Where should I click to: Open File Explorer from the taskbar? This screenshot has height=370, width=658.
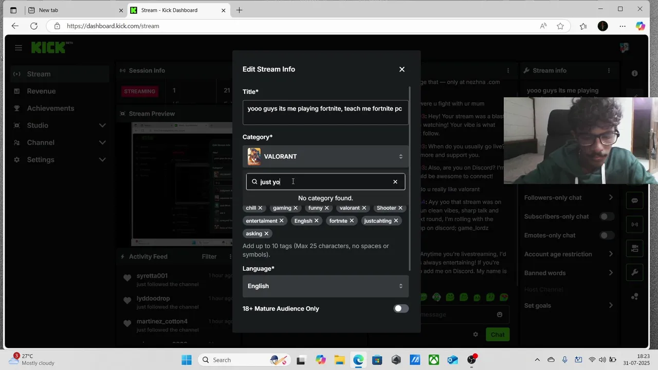tap(339, 360)
